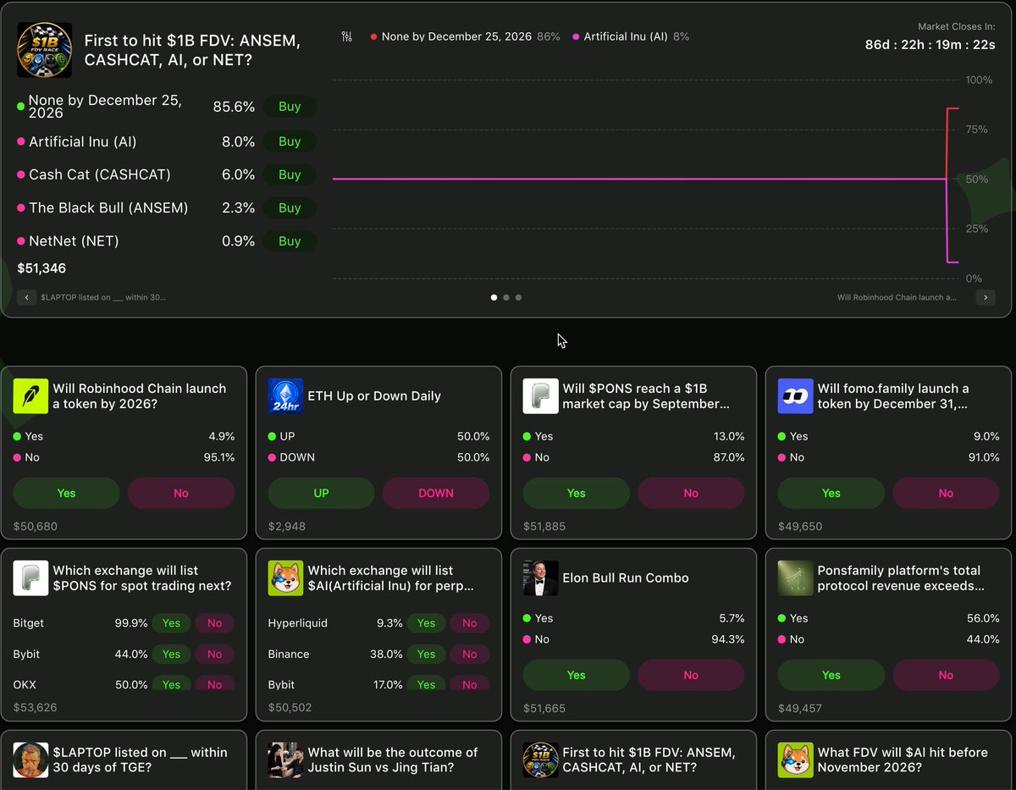
Task: Click the icon of the $AI FDV November 2026 card
Action: coord(795,760)
